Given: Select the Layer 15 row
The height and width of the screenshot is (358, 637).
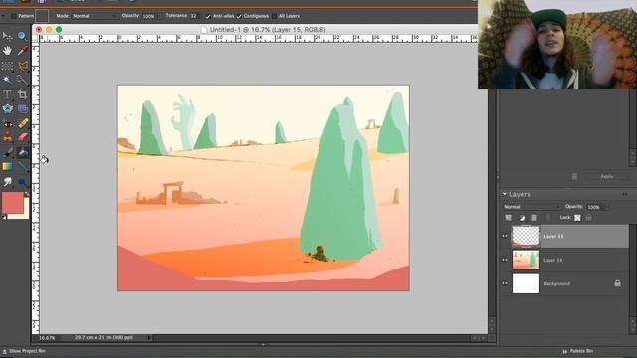Looking at the screenshot, I should tap(564, 236).
